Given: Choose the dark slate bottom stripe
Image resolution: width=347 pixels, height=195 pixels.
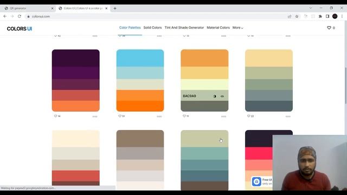Looking at the screenshot, I should pos(269,106).
